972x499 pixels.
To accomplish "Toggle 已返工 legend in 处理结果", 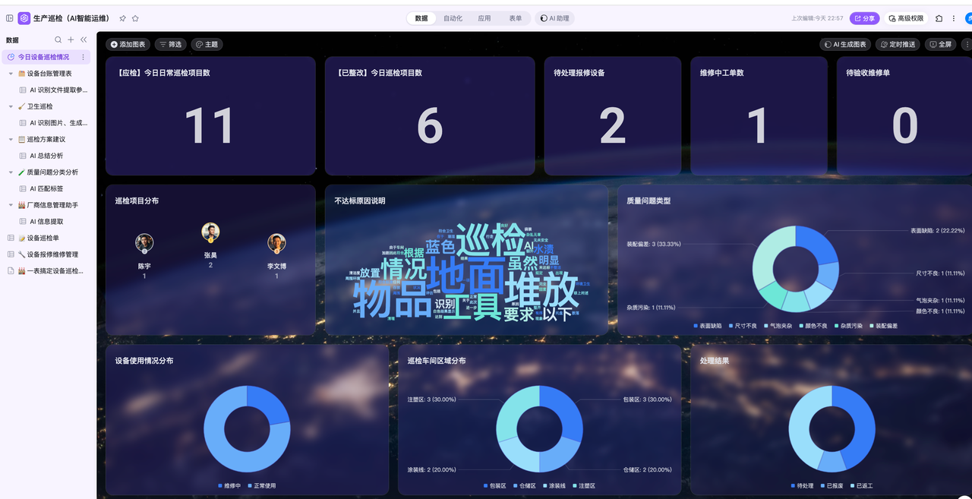I will (x=862, y=485).
